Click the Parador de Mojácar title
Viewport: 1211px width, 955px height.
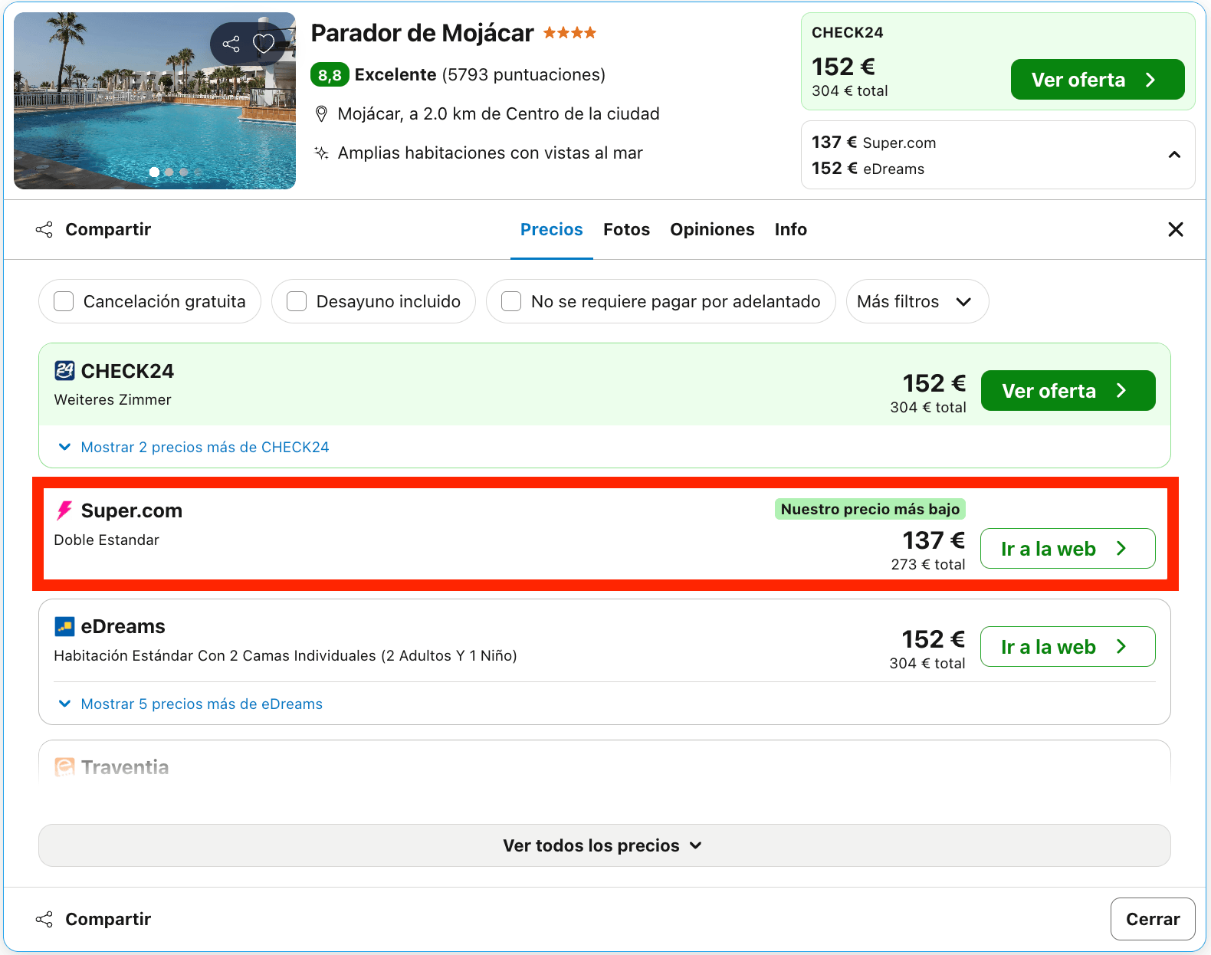pos(422,33)
